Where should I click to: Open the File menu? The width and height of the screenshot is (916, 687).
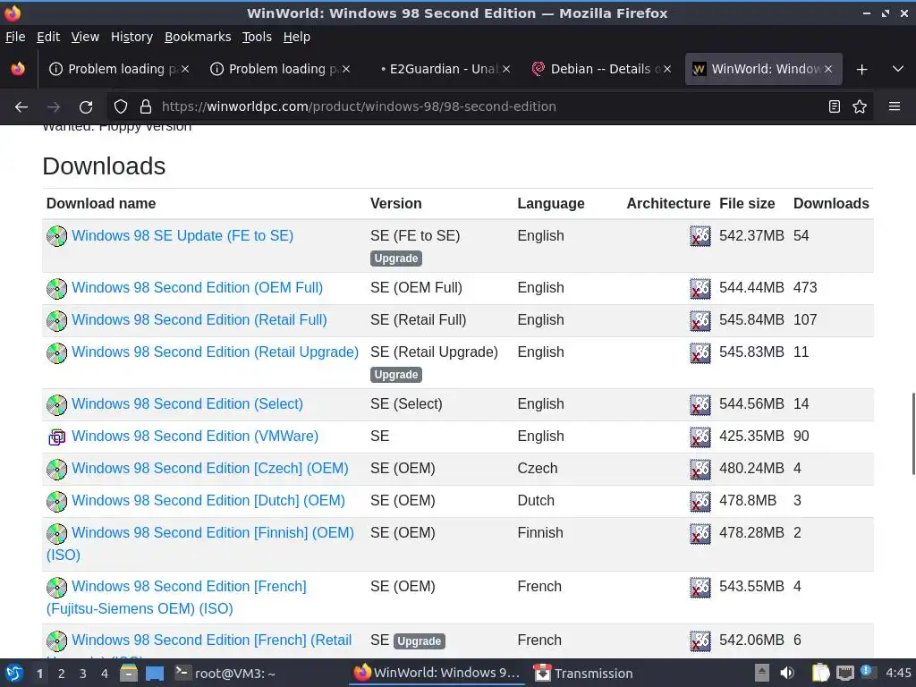[x=15, y=37]
